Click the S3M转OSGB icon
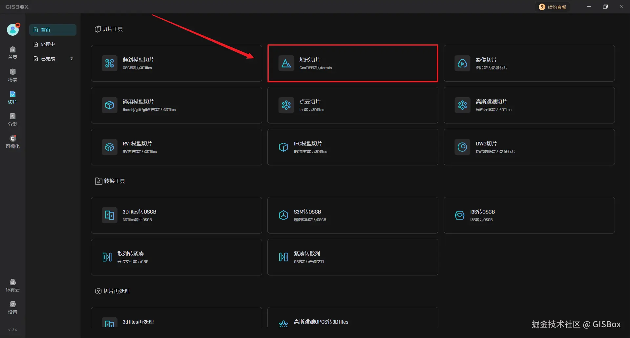The height and width of the screenshot is (338, 630). tap(283, 215)
